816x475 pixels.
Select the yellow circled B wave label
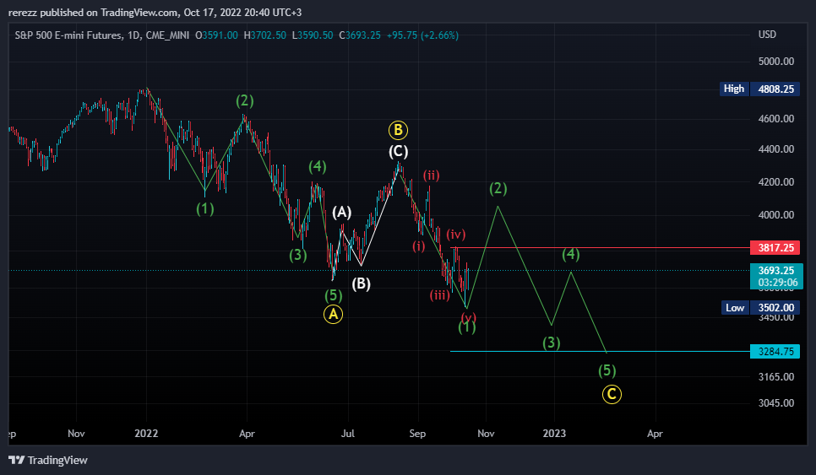pos(398,130)
